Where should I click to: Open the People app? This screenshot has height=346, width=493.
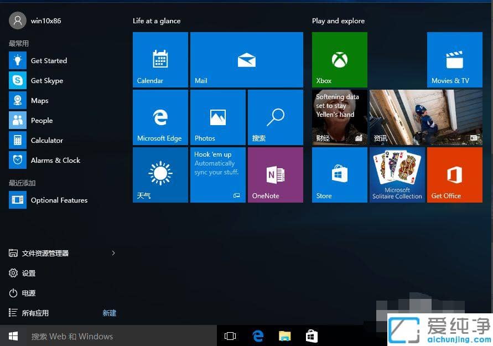(x=41, y=120)
